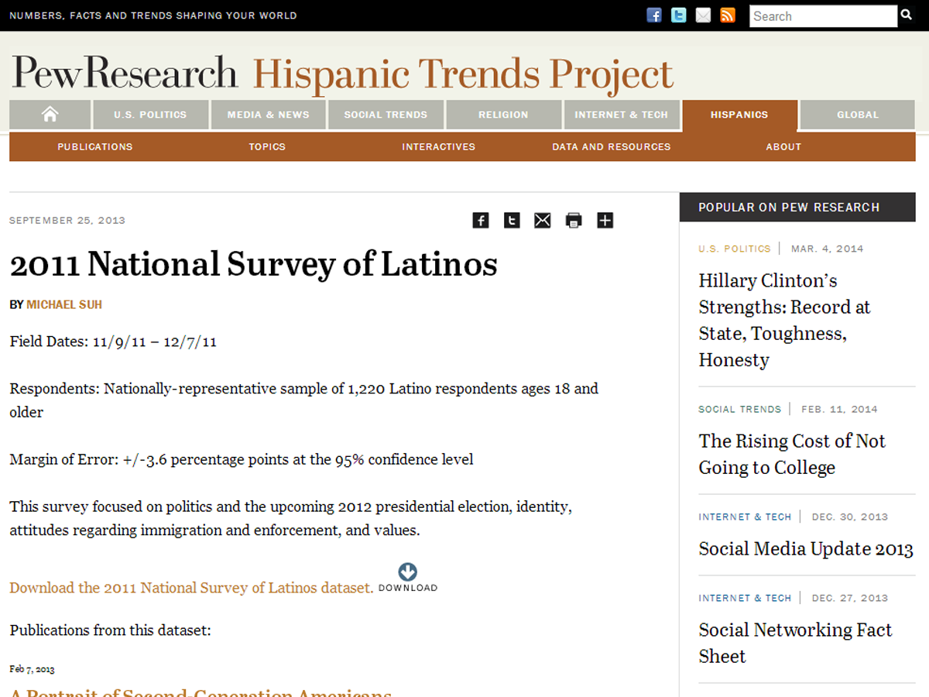Focus the Search input field
The height and width of the screenshot is (697, 929).
[824, 15]
